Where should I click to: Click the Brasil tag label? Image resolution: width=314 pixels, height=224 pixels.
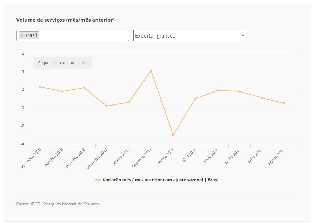[31, 35]
